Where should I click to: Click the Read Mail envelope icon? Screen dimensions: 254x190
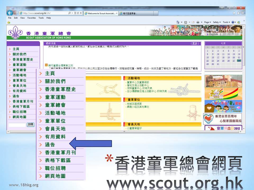(193, 22)
